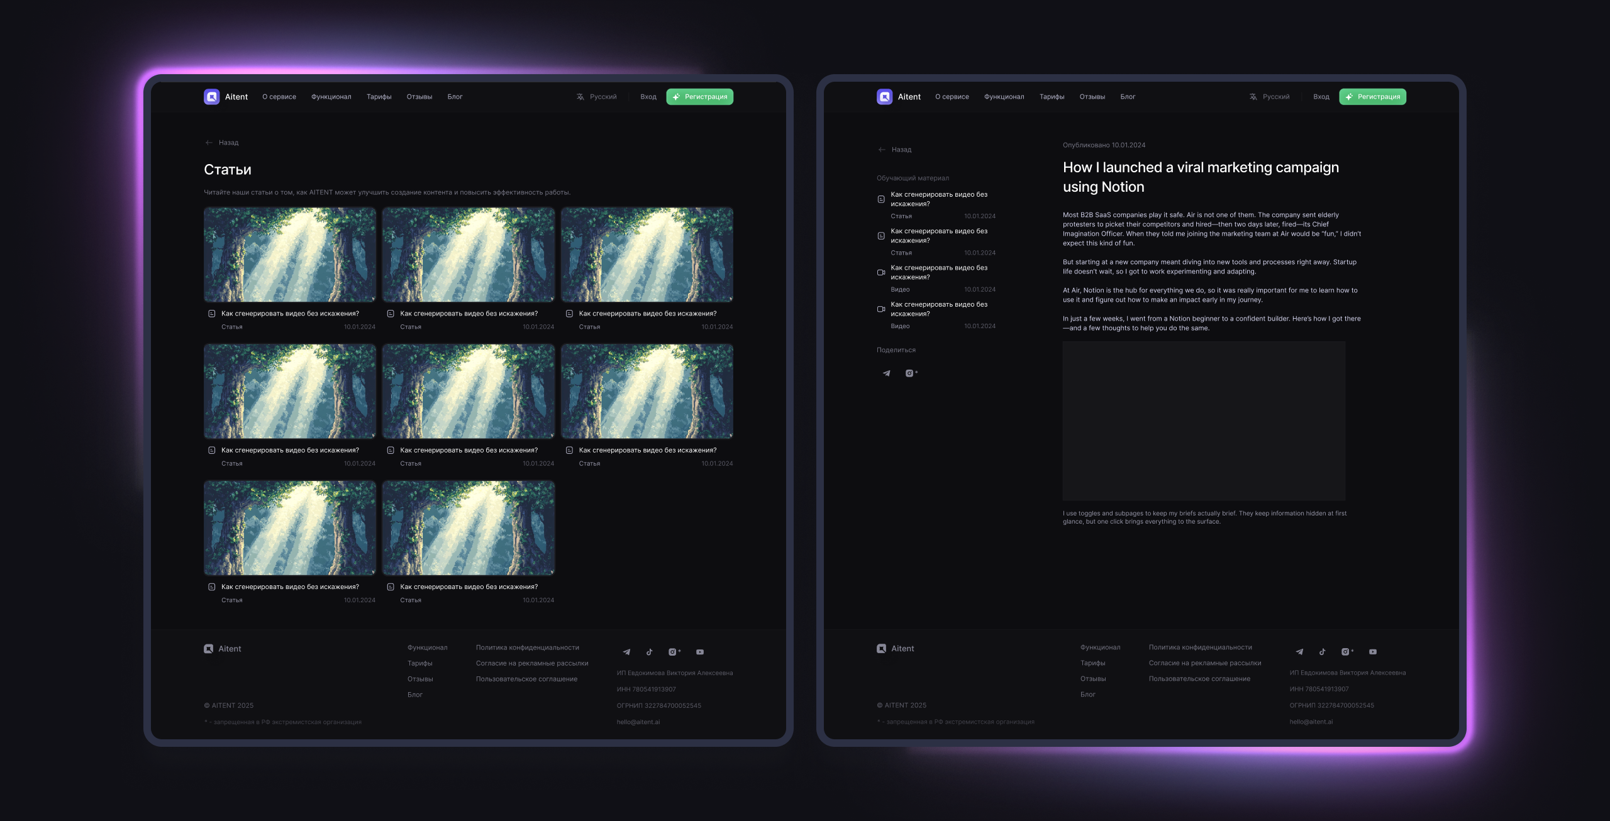This screenshot has height=821, width=1610.
Task: Open О сервисе in Статьи page header
Action: point(279,97)
